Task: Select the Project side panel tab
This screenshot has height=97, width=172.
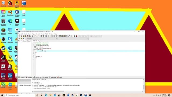Action: pyautogui.click(x=20, y=41)
